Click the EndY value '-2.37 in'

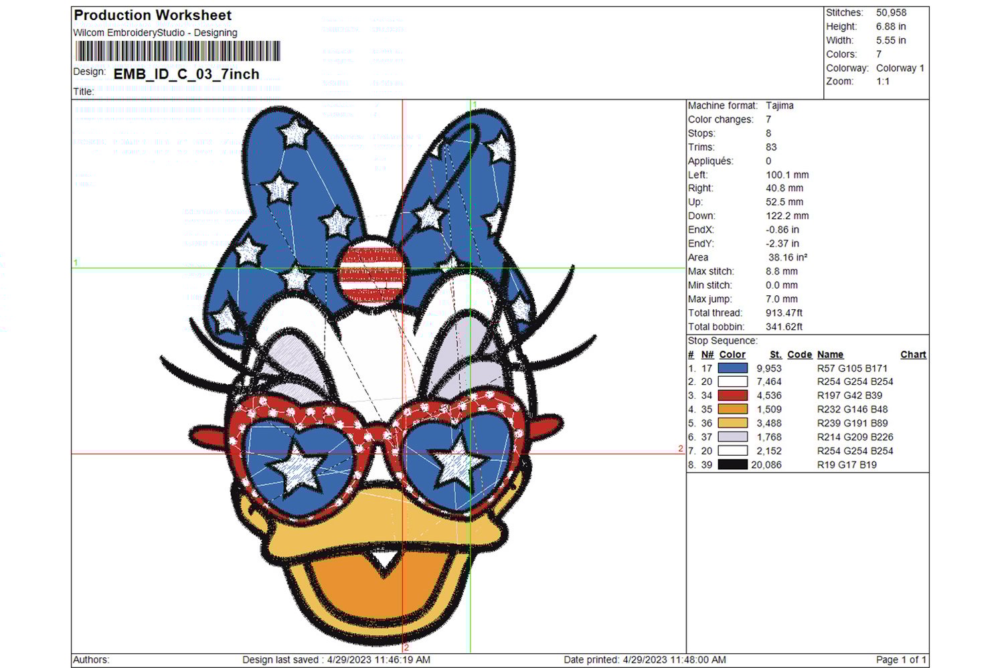pos(782,244)
